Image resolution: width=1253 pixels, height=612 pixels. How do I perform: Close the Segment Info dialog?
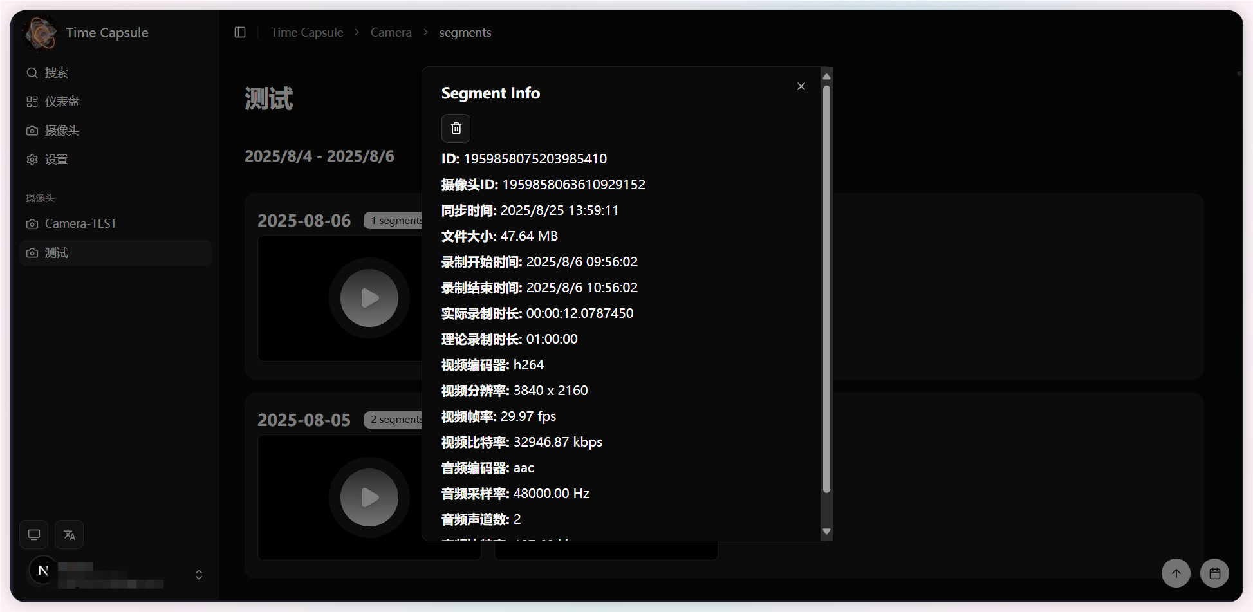pyautogui.click(x=801, y=86)
